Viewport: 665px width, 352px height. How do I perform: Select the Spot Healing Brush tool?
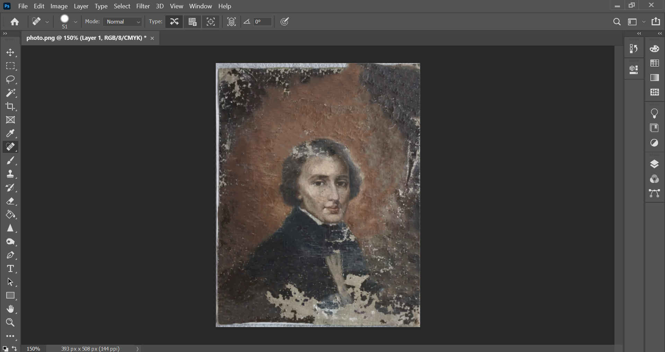10,147
